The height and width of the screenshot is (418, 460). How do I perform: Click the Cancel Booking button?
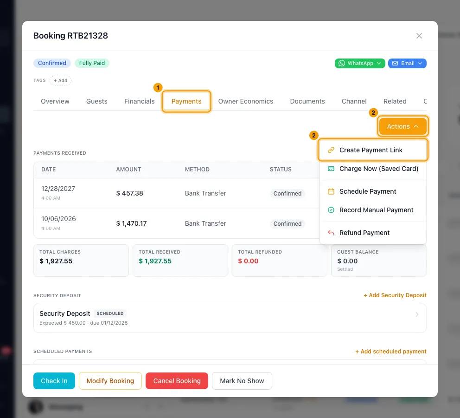pyautogui.click(x=177, y=381)
